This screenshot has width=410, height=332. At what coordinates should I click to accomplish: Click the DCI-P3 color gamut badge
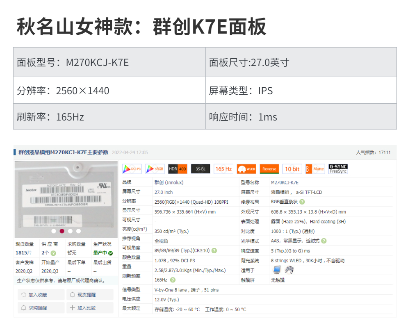132,169
